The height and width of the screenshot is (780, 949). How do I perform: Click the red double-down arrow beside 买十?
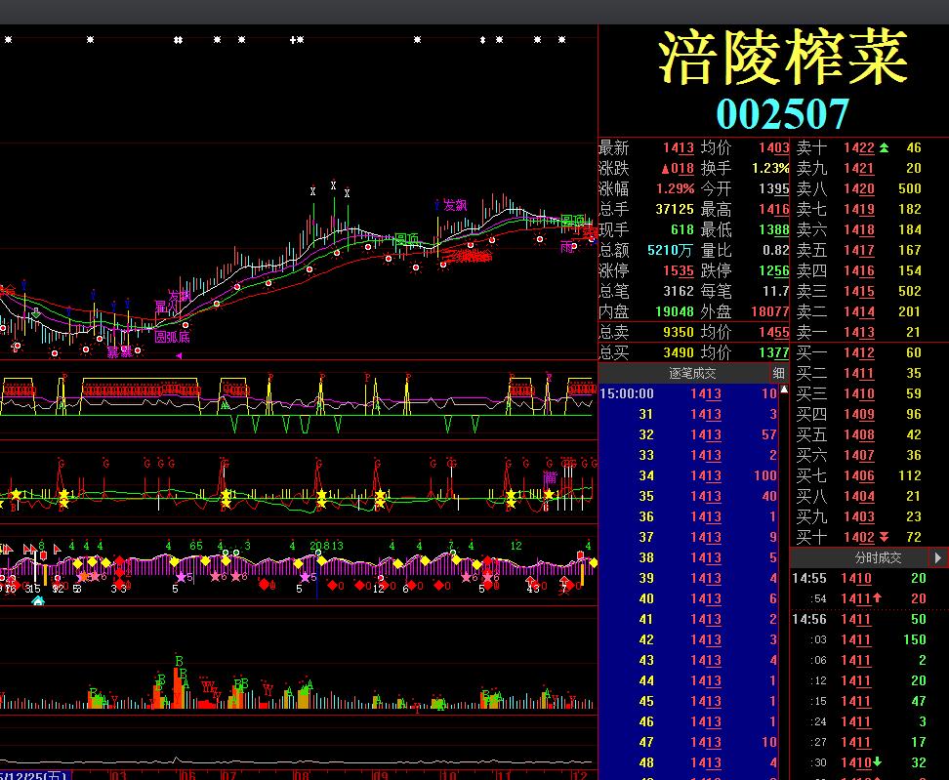click(885, 537)
